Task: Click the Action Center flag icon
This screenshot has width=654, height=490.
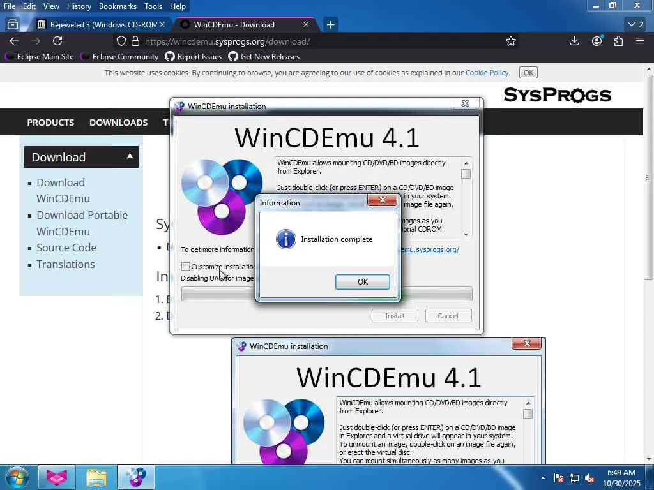Action: (559, 478)
